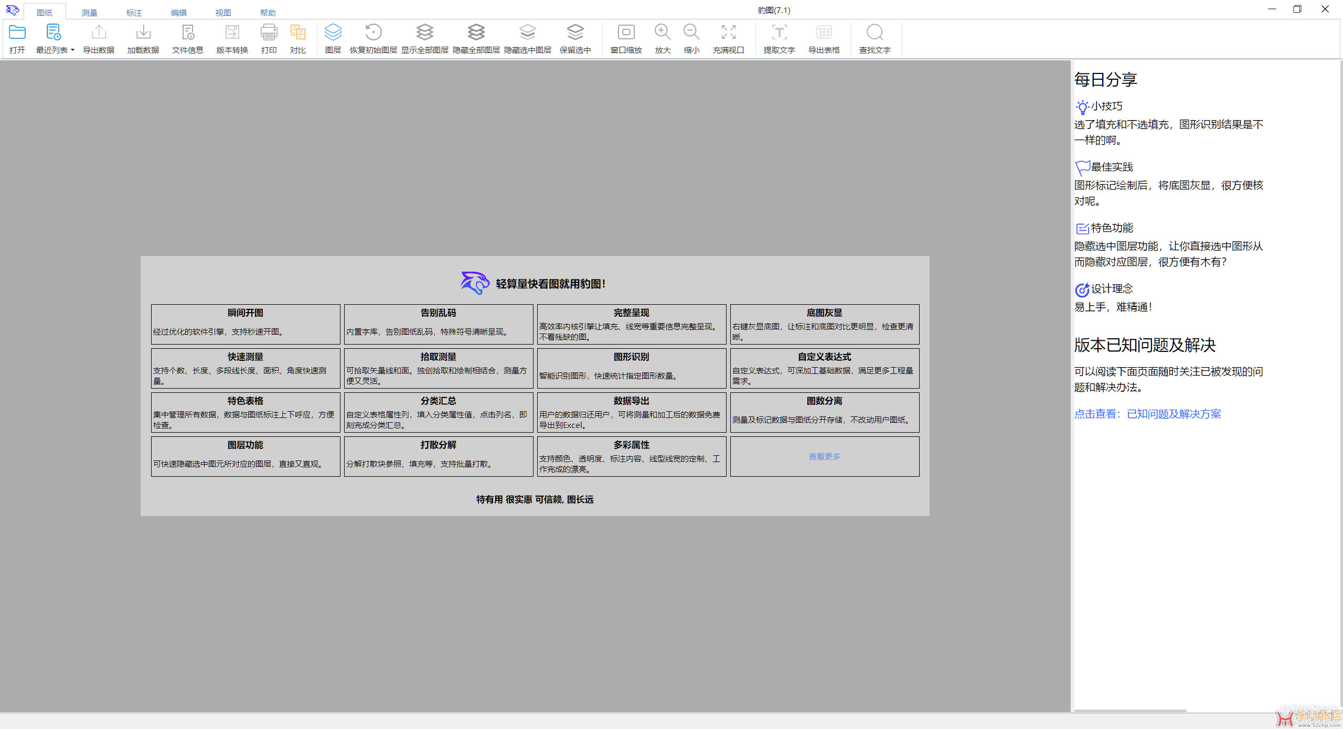Click the 最佳实践 flag icon

tap(1082, 168)
